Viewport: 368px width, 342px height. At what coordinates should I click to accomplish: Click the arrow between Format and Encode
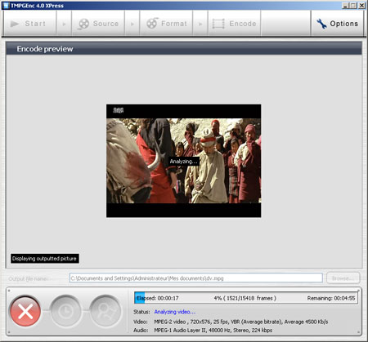point(200,24)
